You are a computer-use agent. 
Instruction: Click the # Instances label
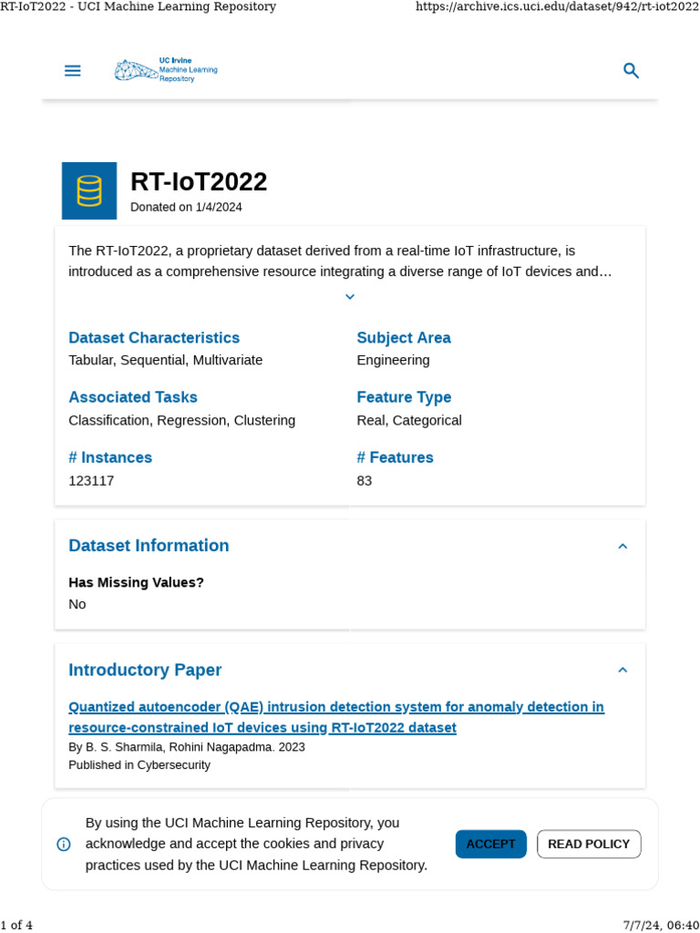coord(110,457)
